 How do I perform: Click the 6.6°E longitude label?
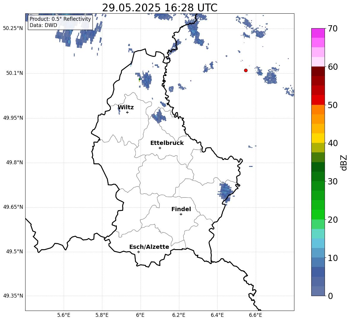click(x=256, y=315)
